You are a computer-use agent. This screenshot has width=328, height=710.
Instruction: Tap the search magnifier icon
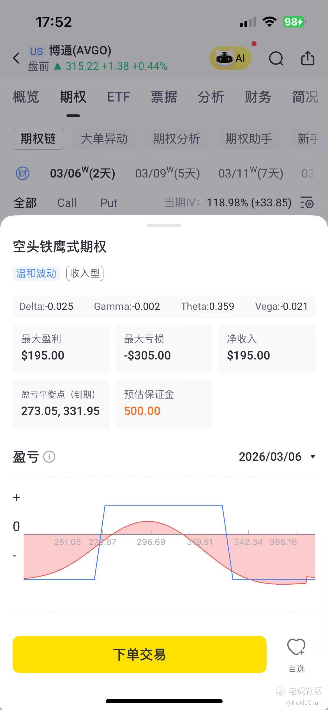276,59
